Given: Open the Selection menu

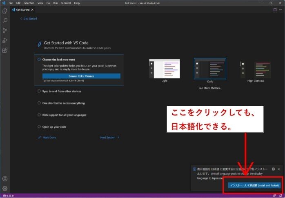Looking at the screenshot, I should click(x=29, y=3).
